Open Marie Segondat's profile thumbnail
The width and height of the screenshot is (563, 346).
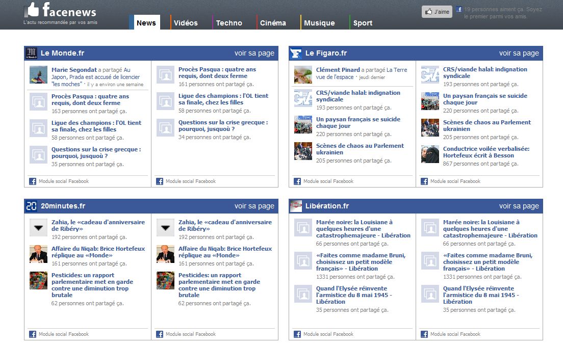[38, 75]
